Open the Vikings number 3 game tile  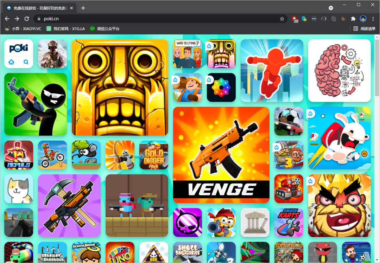pyautogui.click(x=289, y=155)
